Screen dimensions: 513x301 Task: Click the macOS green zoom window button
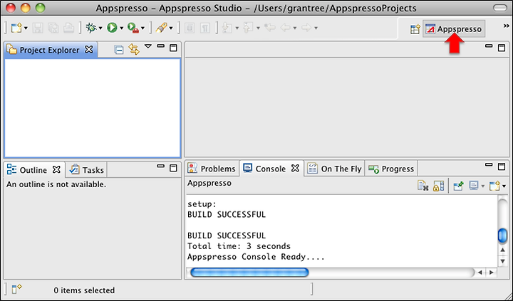40,8
